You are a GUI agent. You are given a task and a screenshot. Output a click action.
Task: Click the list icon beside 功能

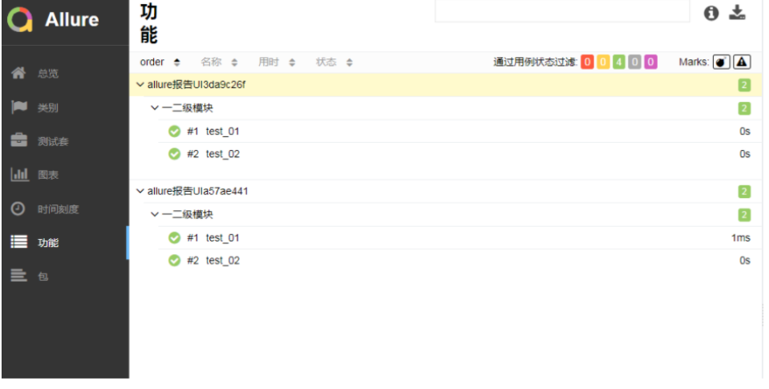[x=19, y=242]
